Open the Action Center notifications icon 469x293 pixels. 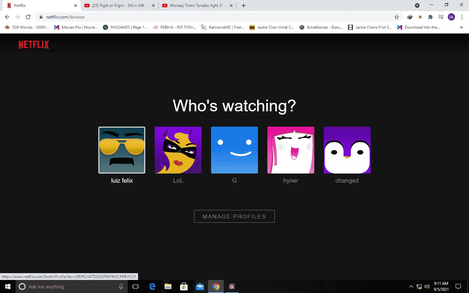point(458,286)
